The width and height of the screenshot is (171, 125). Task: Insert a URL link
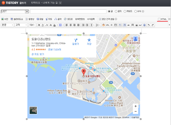pos(107,25)
